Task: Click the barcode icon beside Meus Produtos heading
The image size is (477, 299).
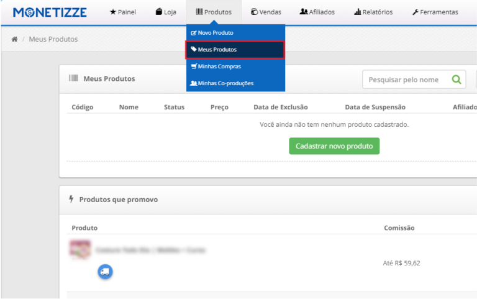Action: point(73,78)
